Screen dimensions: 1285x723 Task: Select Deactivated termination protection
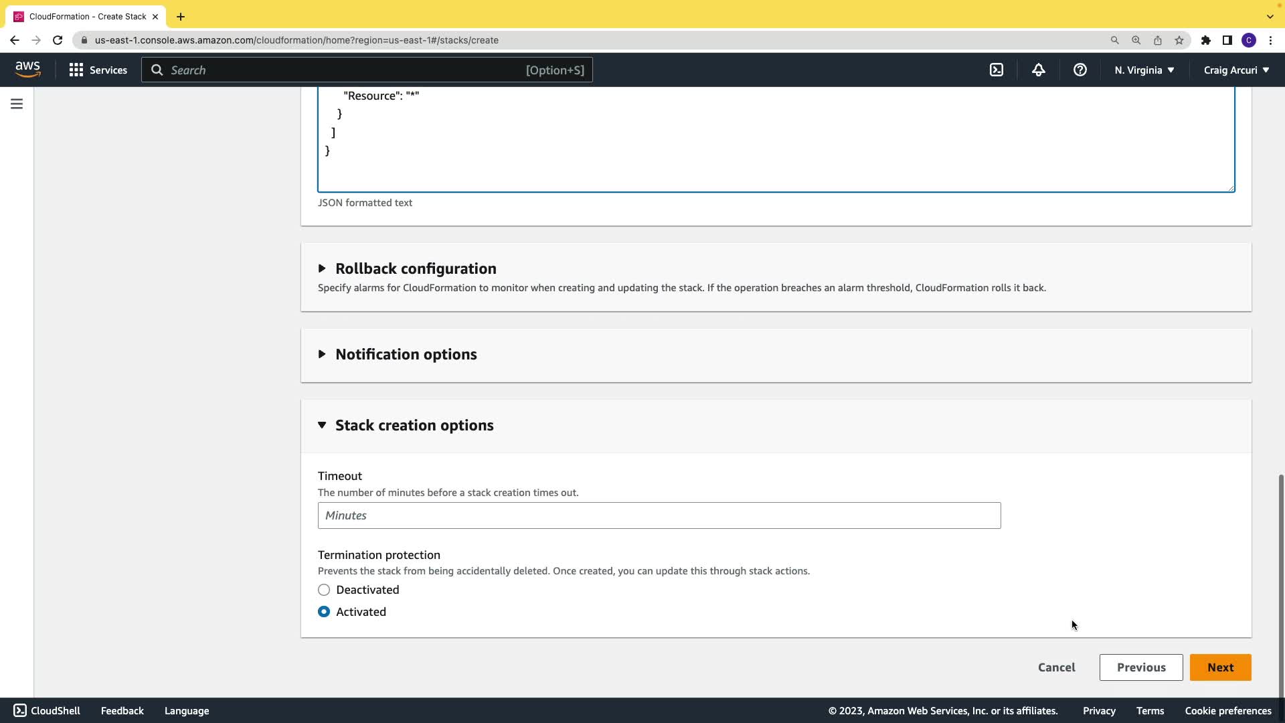tap(324, 590)
